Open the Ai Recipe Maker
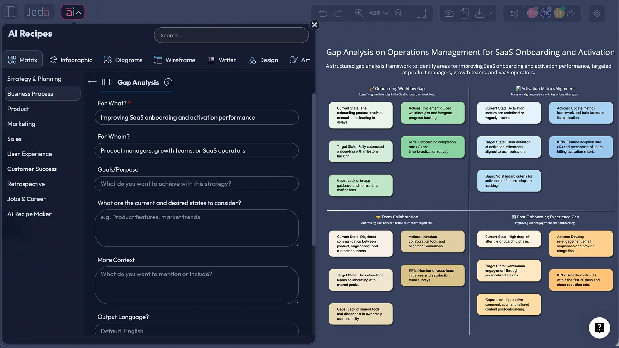This screenshot has height=348, width=619. 29,214
